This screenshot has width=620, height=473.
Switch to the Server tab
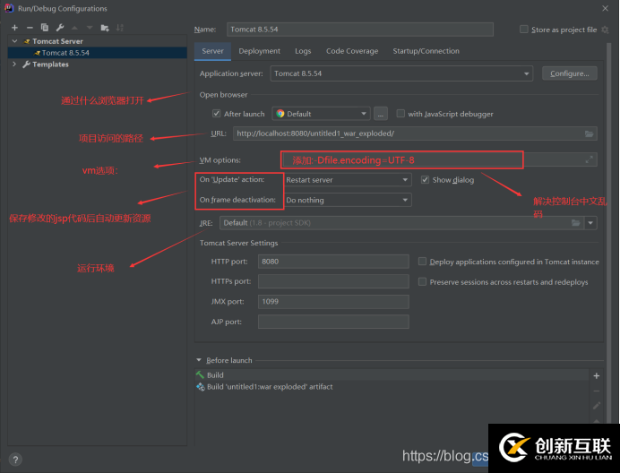click(x=212, y=51)
